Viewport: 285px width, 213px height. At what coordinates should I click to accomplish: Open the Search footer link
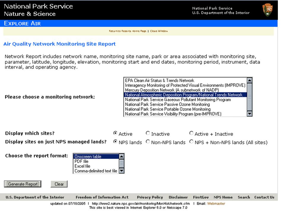coord(244,197)
